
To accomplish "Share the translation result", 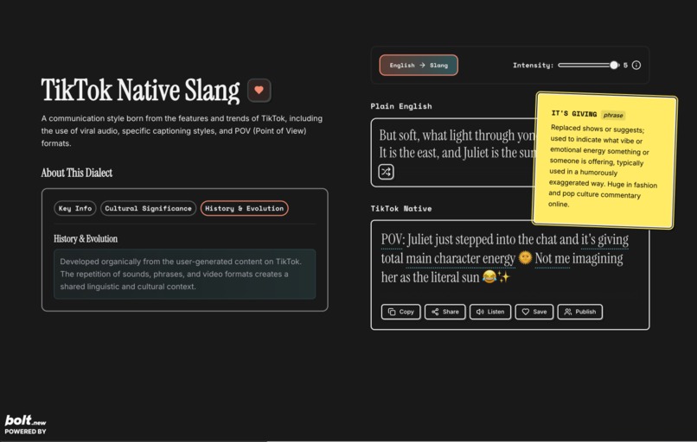I will tap(445, 312).
